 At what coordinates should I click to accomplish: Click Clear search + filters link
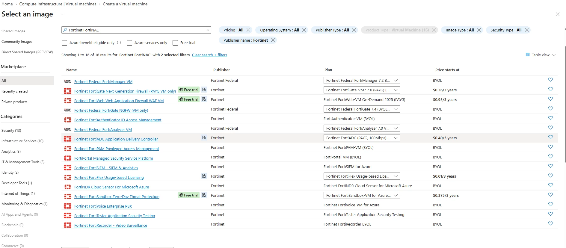point(209,55)
